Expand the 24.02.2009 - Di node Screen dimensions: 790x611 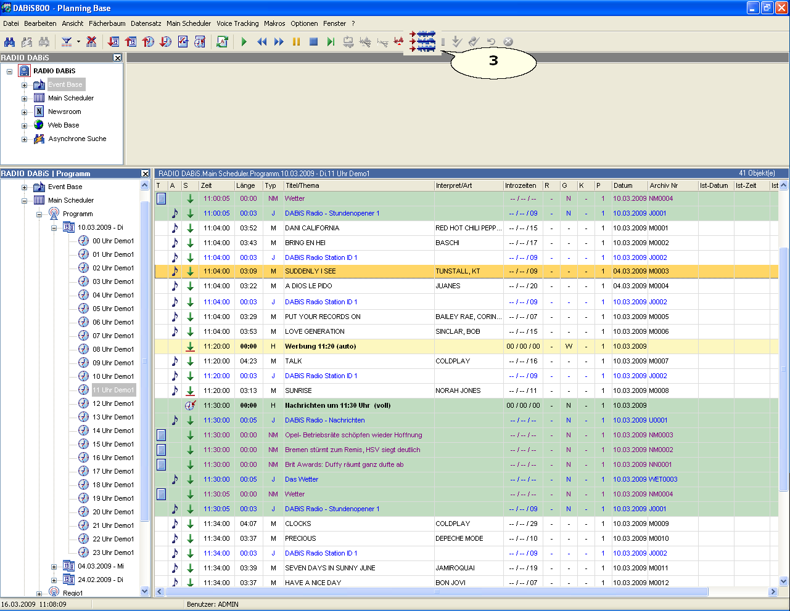pyautogui.click(x=54, y=580)
